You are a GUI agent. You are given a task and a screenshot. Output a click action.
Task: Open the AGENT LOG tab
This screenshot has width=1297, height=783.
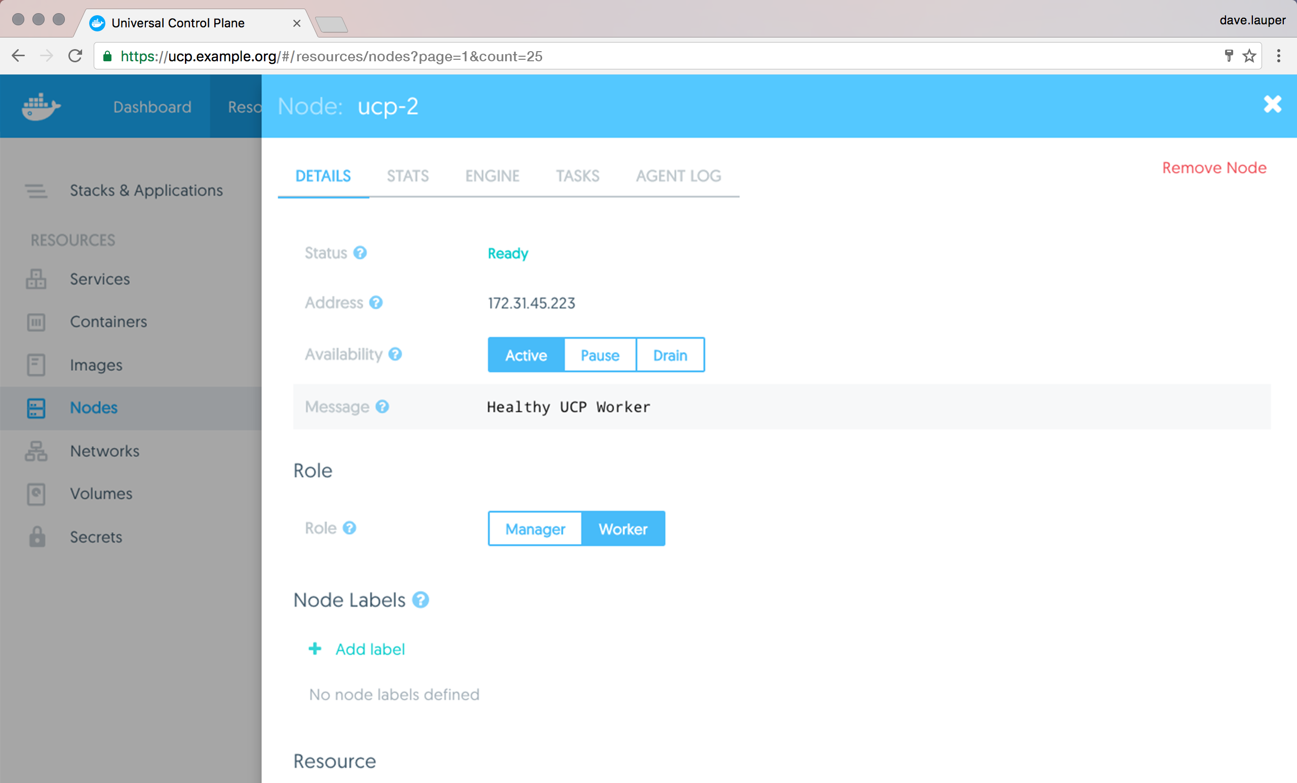point(678,176)
